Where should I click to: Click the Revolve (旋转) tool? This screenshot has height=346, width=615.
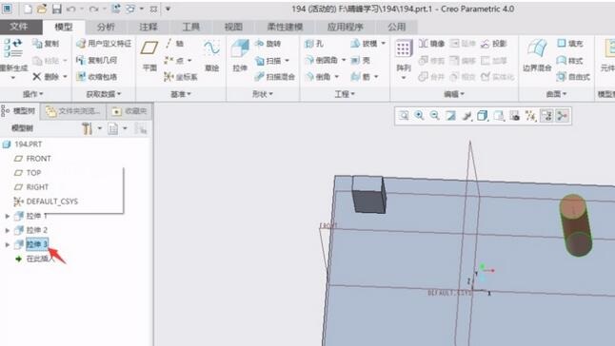(268, 44)
